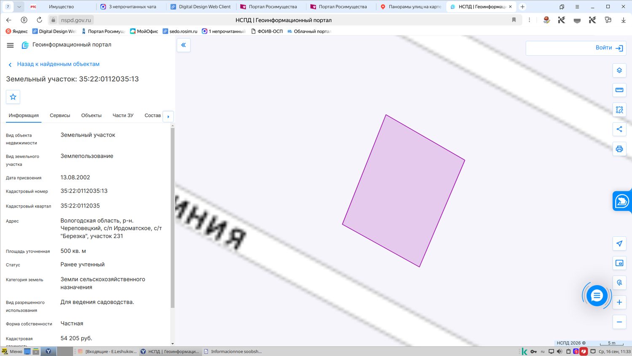The image size is (632, 356).
Task: Open the blue chat bubble widget
Action: (x=597, y=296)
